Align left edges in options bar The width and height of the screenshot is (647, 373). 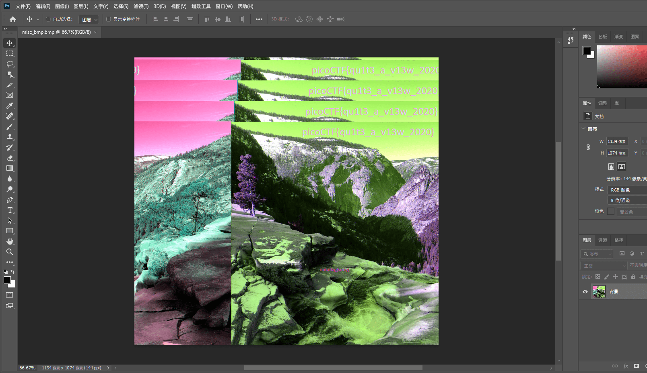pos(155,19)
